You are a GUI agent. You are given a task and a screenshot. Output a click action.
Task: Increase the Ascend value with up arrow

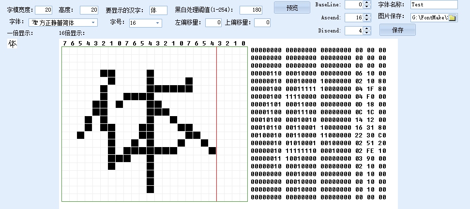(x=367, y=15)
